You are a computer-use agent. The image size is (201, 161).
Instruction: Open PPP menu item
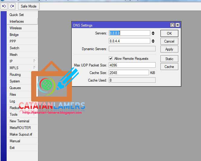(22, 41)
